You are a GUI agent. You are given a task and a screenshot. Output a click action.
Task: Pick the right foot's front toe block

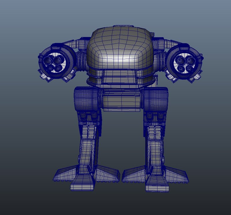click(157, 185)
